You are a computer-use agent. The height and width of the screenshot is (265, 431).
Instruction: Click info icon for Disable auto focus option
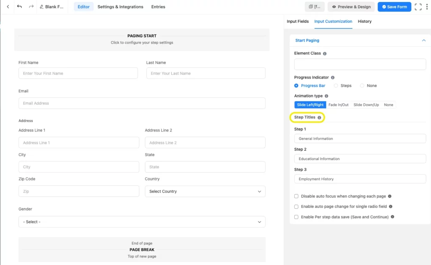[x=389, y=196]
